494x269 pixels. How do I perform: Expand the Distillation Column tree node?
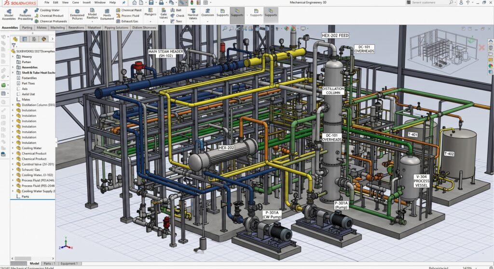tap(13, 105)
